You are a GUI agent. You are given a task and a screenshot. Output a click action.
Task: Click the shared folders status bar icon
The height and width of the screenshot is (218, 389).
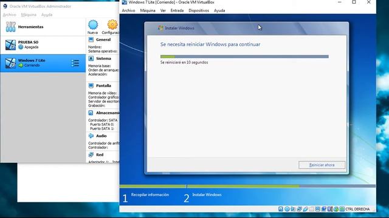(x=311, y=209)
